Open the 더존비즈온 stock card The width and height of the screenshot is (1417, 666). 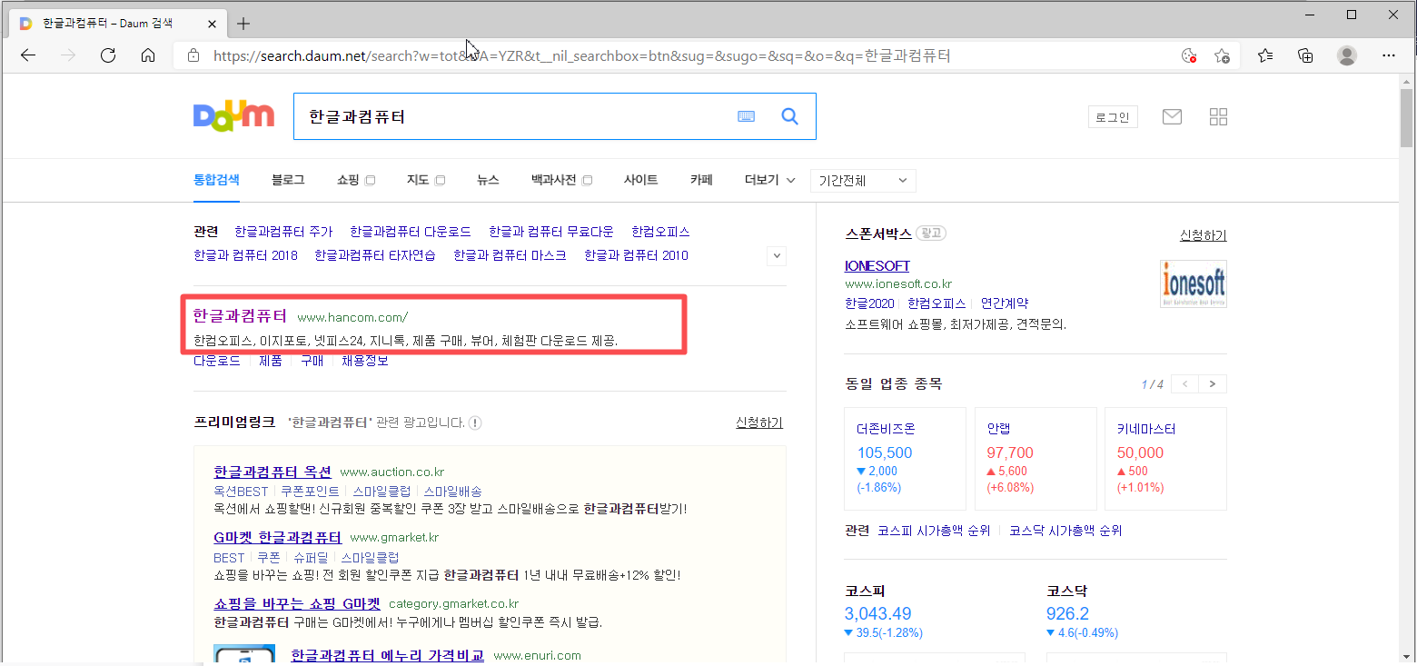[x=905, y=458]
